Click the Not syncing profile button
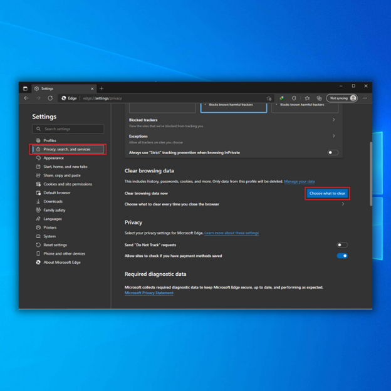The height and width of the screenshot is (391, 391). point(342,98)
